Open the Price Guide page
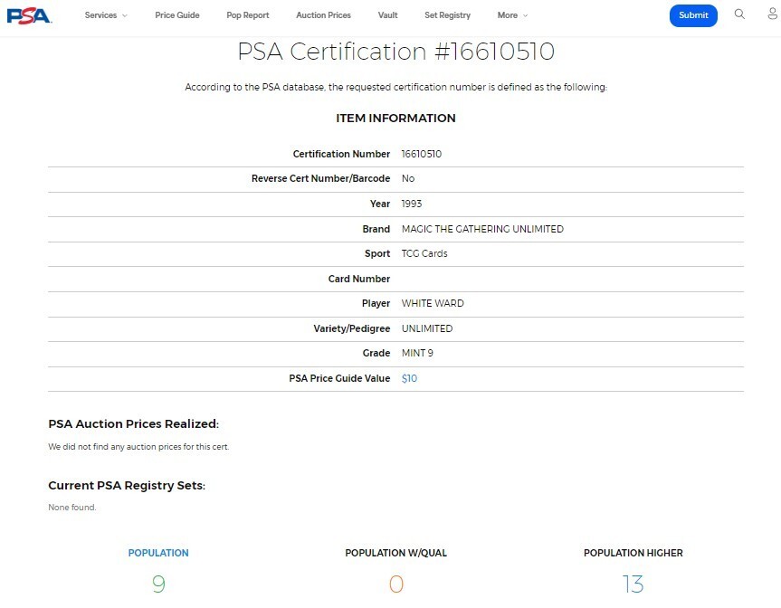 point(177,15)
